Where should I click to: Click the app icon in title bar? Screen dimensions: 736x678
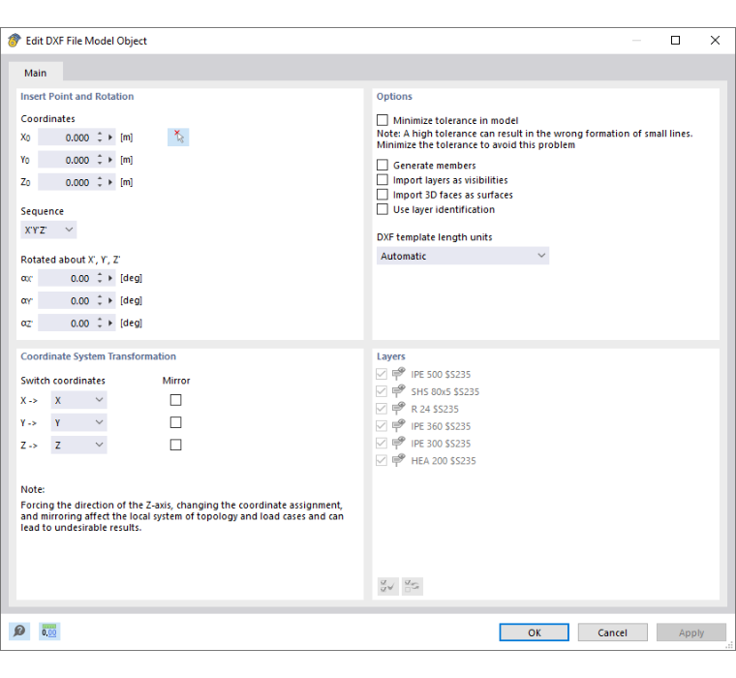click(15, 41)
